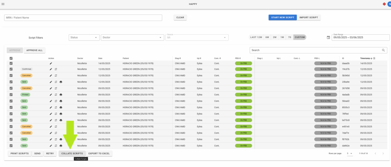Go to next page using the right chevron
The height and width of the screenshot is (167, 391).
(x=383, y=153)
